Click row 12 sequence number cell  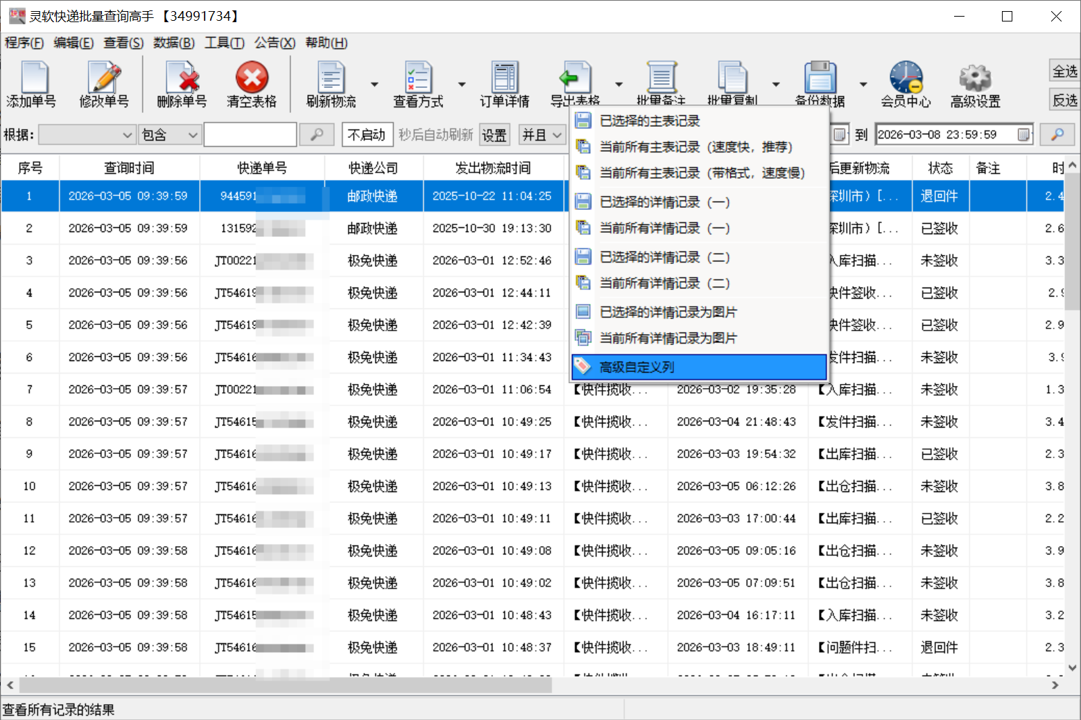tap(29, 551)
